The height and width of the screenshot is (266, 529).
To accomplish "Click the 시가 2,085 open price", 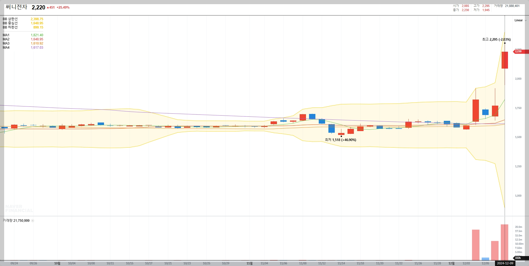I will point(461,6).
